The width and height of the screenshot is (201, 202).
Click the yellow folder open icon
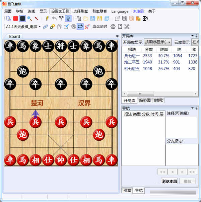point(86,18)
